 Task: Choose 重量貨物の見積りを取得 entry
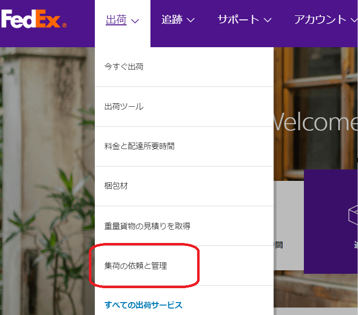click(184, 226)
